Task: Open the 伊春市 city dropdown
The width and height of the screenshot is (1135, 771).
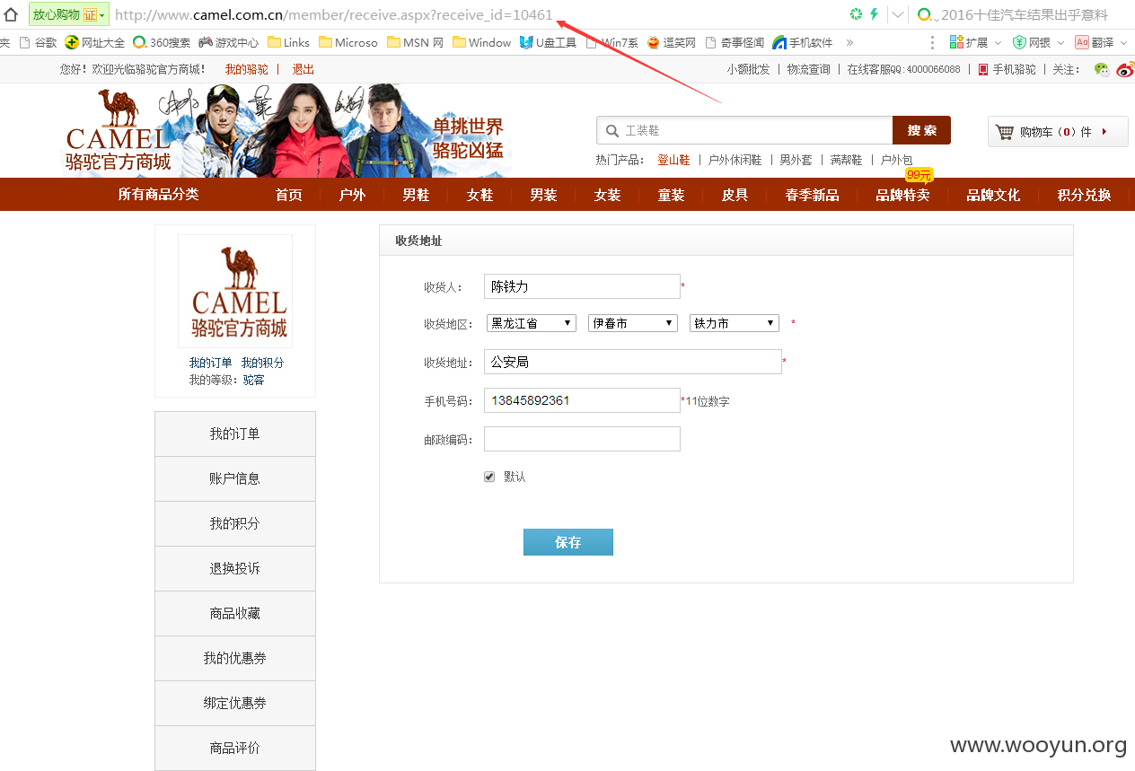Action: point(632,323)
